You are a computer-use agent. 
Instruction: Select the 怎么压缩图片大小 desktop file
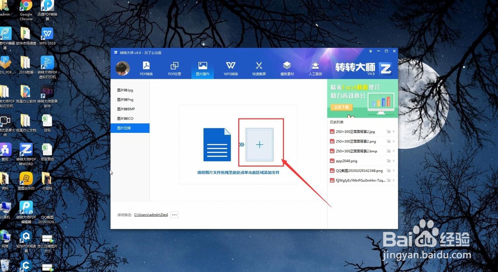(47, 243)
